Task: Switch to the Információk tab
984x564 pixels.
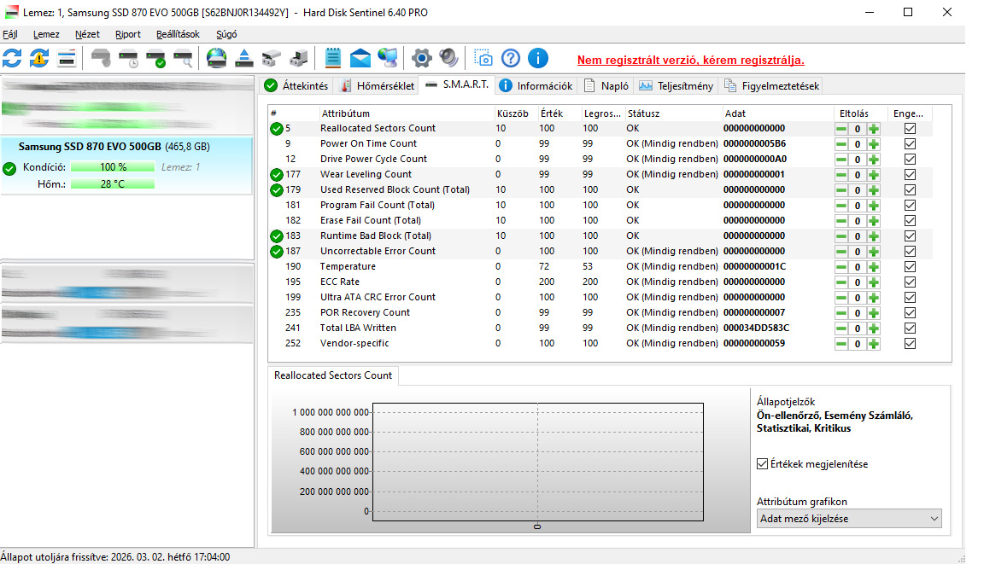Action: (536, 86)
